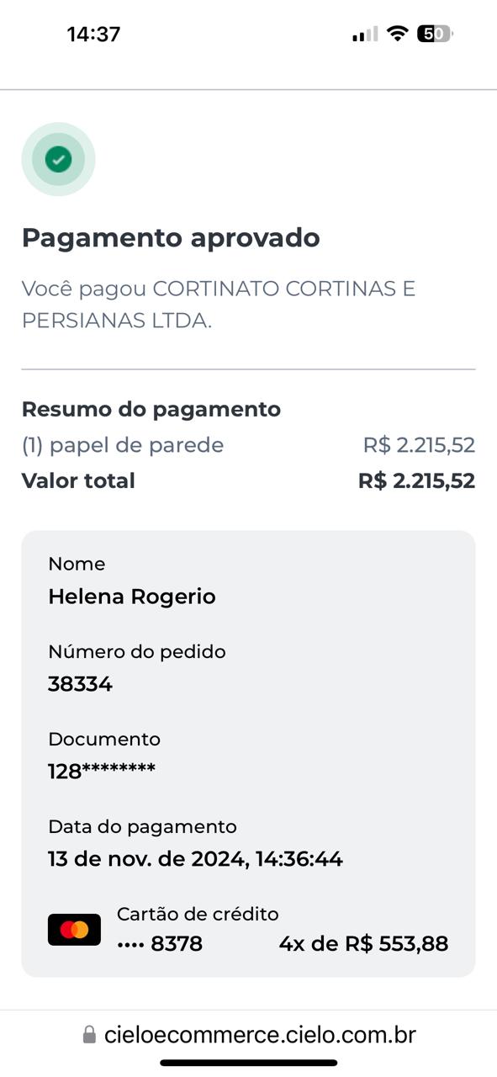Tap the green approved checkmark icon

point(58,159)
